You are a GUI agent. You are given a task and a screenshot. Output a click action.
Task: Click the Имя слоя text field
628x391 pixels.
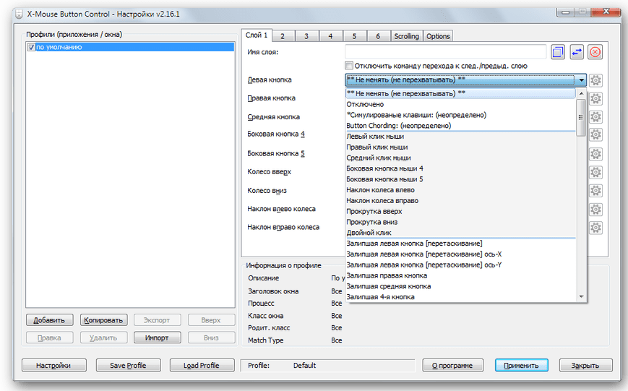(445, 52)
